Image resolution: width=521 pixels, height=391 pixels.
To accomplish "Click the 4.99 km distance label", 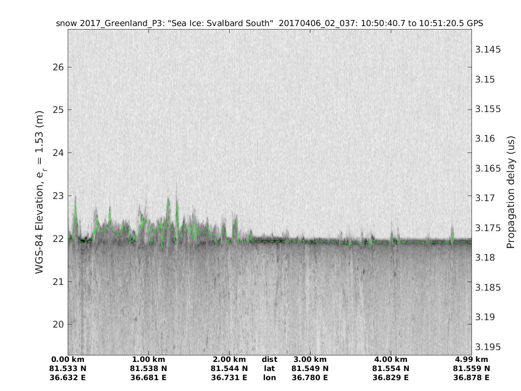I will [x=472, y=359].
